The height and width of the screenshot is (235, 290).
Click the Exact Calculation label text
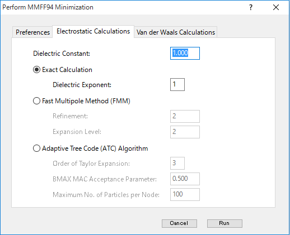point(67,70)
